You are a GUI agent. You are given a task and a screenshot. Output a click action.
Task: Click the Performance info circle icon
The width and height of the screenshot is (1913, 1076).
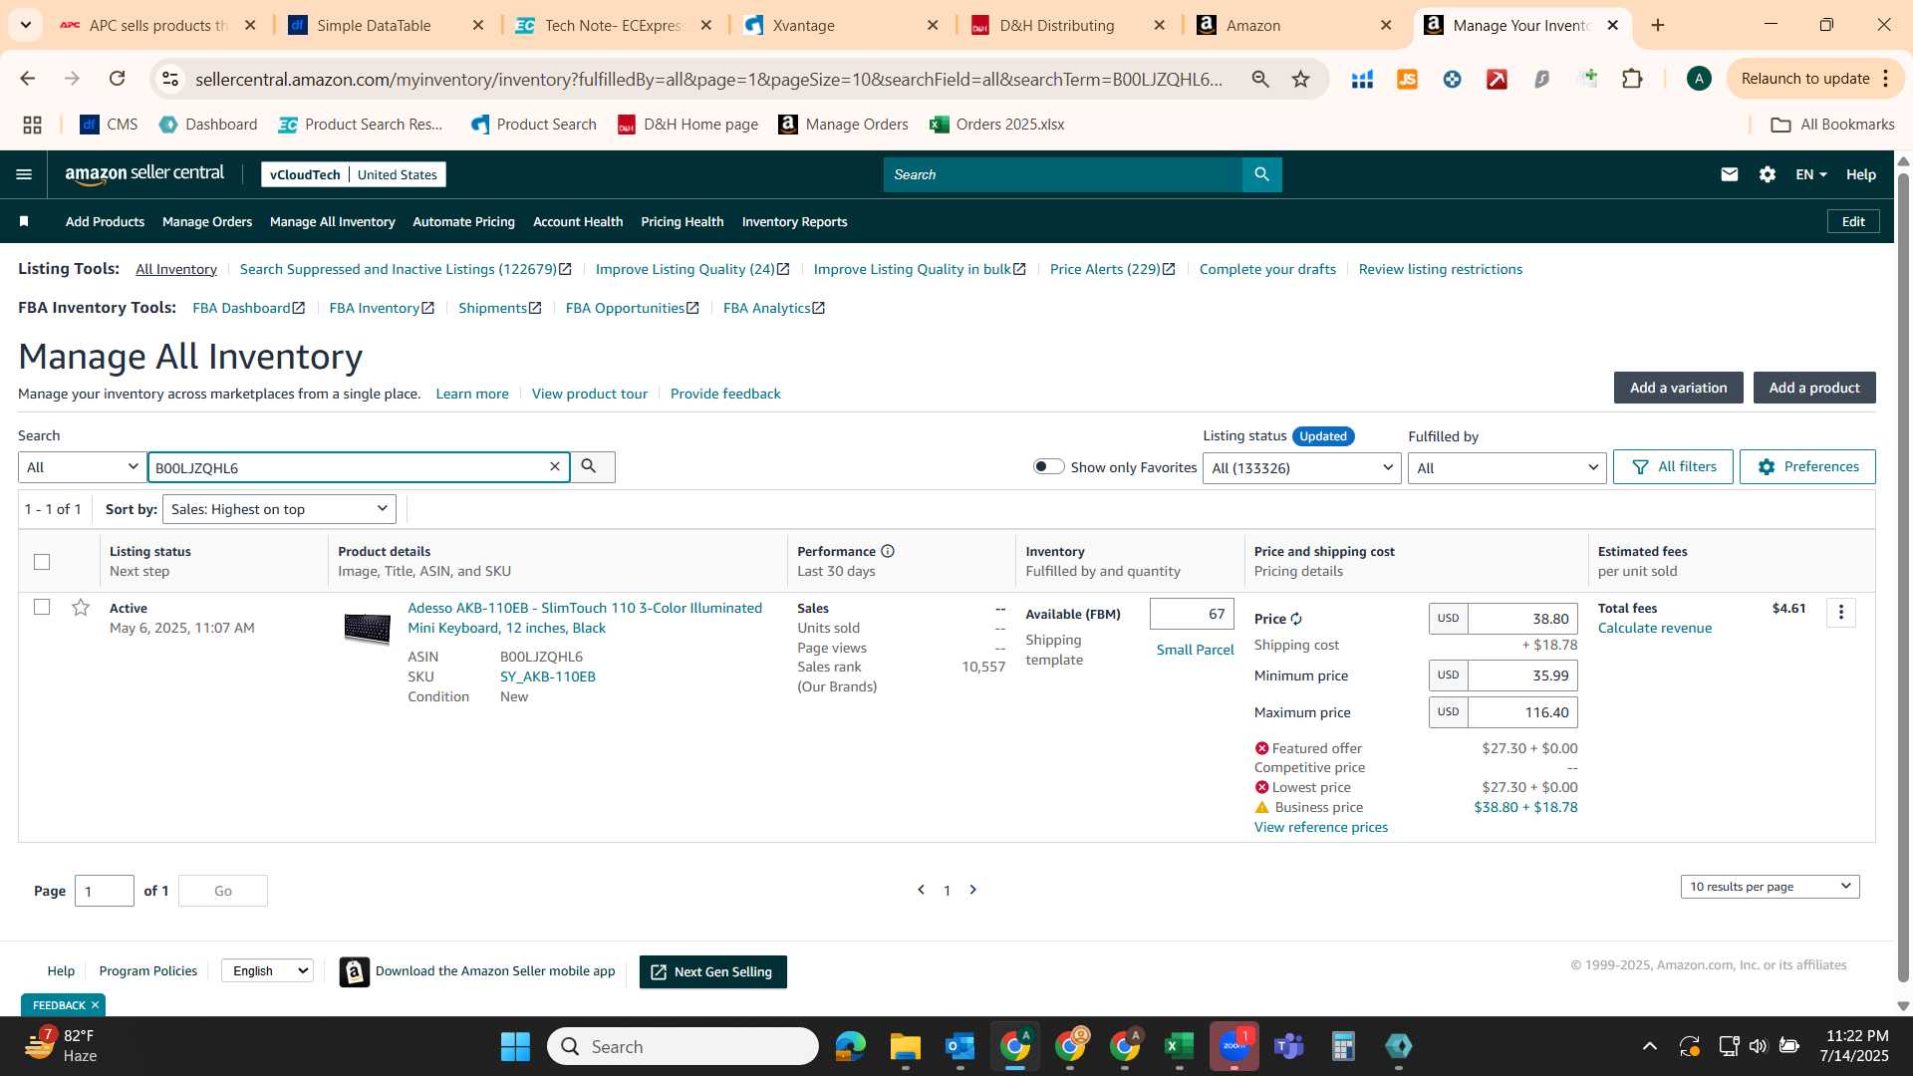[x=888, y=551]
